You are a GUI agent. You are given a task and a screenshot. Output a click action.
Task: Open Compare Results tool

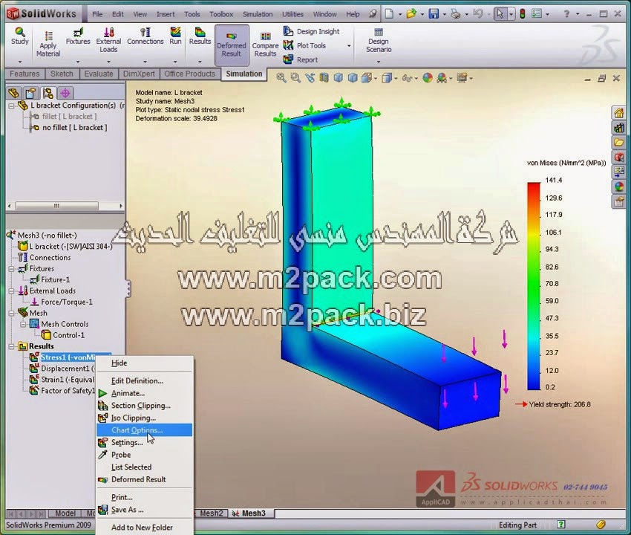(265, 45)
